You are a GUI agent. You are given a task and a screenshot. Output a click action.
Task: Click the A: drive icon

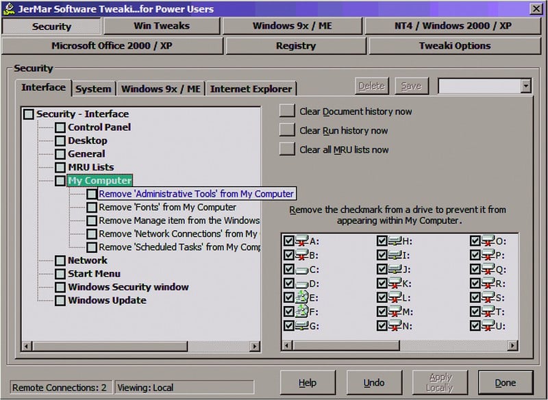click(x=301, y=240)
